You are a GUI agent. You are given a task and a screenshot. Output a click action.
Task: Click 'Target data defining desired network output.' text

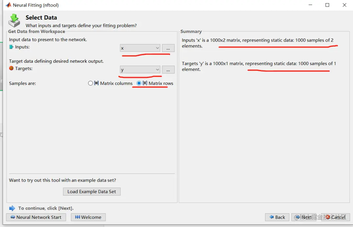(56, 61)
